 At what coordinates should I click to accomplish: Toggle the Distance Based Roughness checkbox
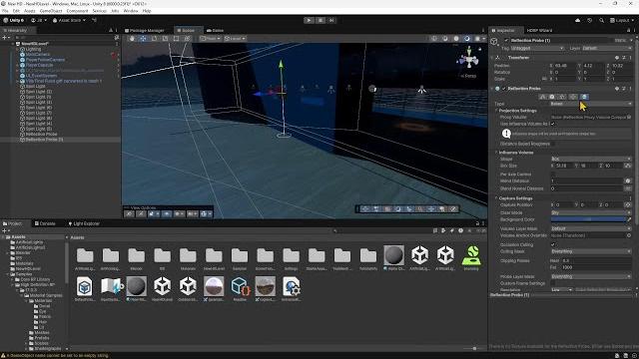pos(553,144)
